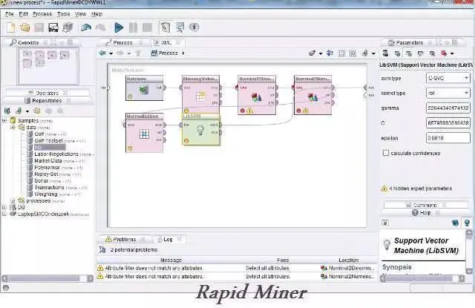Click the epsilon value field

pyautogui.click(x=448, y=138)
